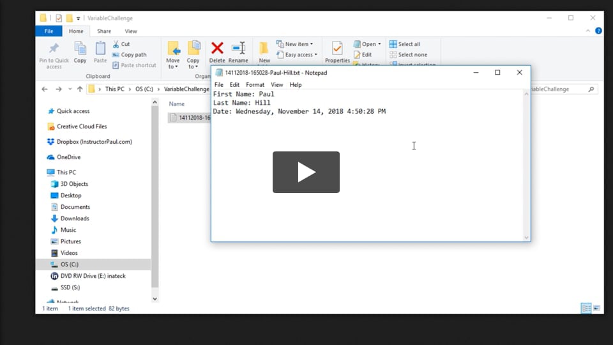
Task: Click the Cut scissors icon
Action: (x=116, y=44)
